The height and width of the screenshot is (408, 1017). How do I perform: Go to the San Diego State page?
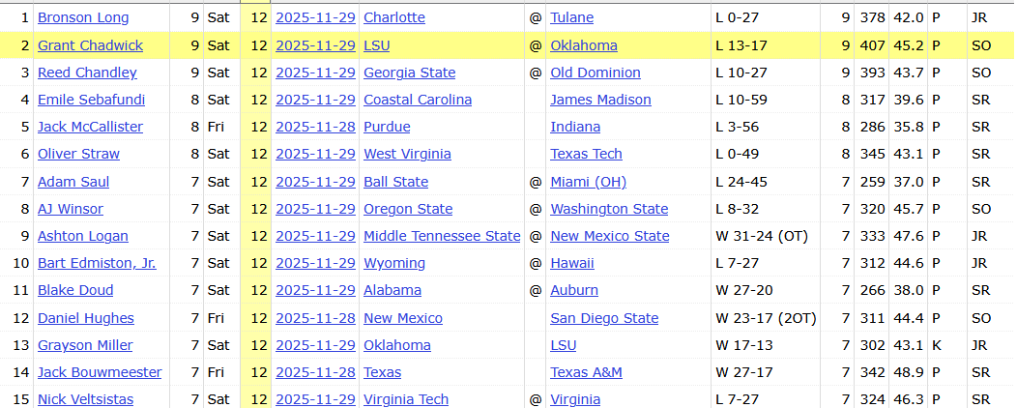coord(604,318)
